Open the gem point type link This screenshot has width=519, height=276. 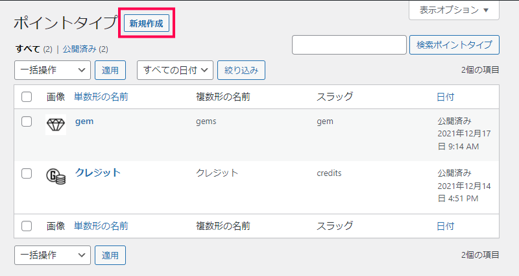coord(84,121)
